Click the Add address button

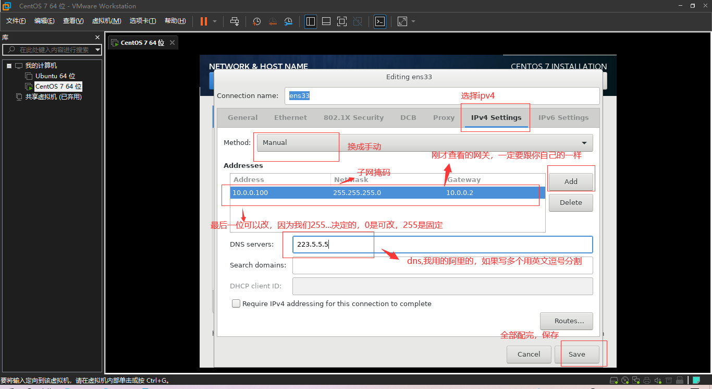[x=571, y=181]
